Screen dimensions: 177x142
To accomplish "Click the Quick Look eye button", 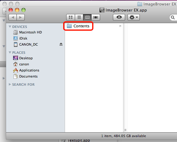I will (x=119, y=17).
